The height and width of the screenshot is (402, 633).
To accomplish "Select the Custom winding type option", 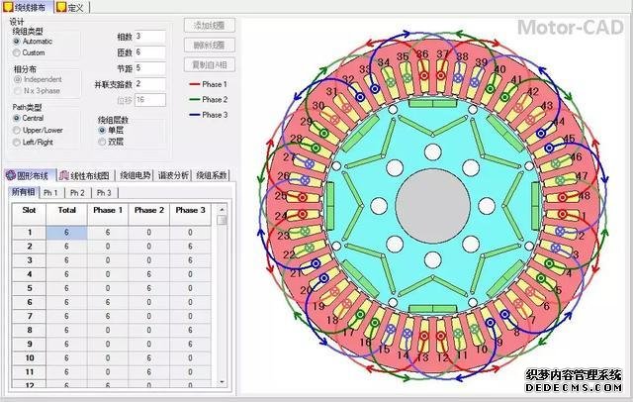I will click(17, 52).
